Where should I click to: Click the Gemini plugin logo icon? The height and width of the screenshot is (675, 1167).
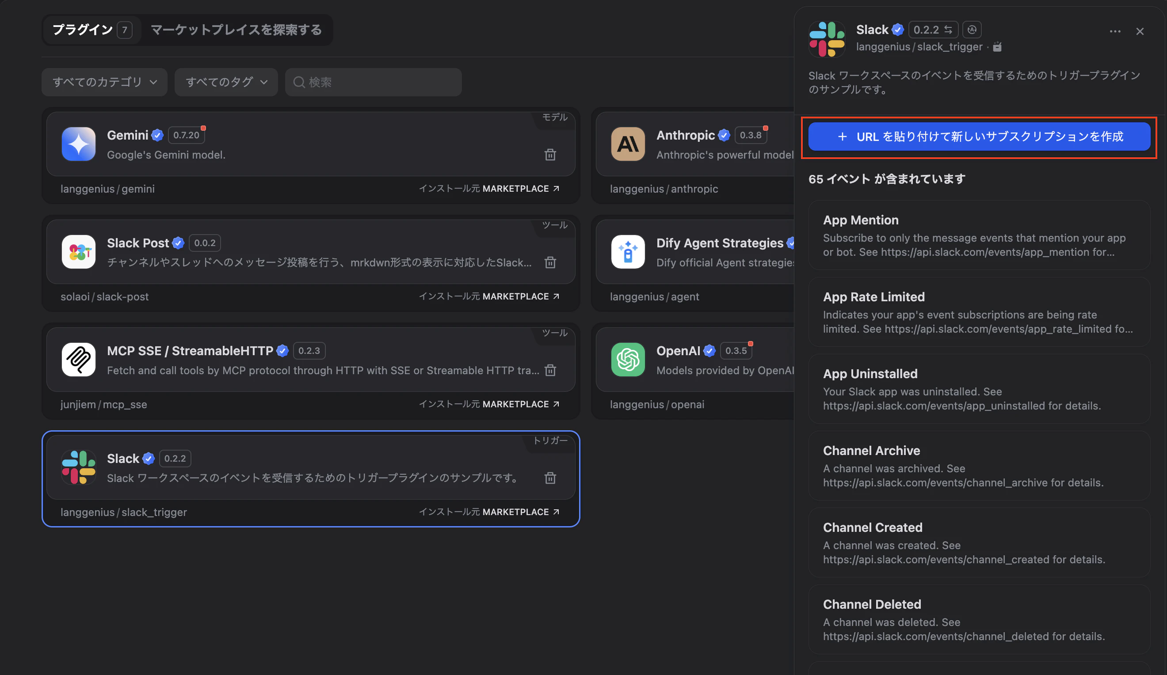(79, 144)
